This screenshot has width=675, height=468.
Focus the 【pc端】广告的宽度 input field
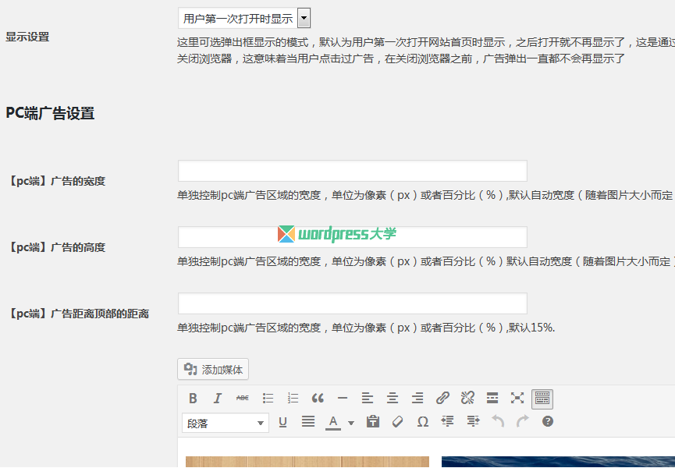pyautogui.click(x=353, y=171)
